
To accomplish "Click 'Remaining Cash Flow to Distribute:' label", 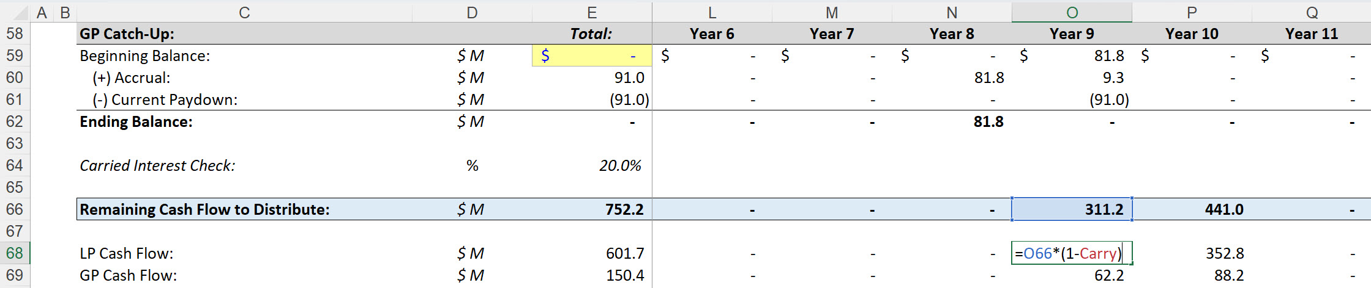I will pyautogui.click(x=204, y=209).
